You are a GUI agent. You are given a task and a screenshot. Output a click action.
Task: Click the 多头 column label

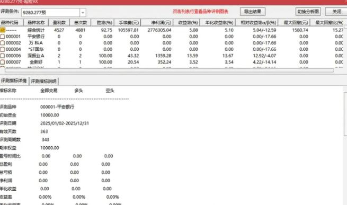pyautogui.click(x=78, y=91)
